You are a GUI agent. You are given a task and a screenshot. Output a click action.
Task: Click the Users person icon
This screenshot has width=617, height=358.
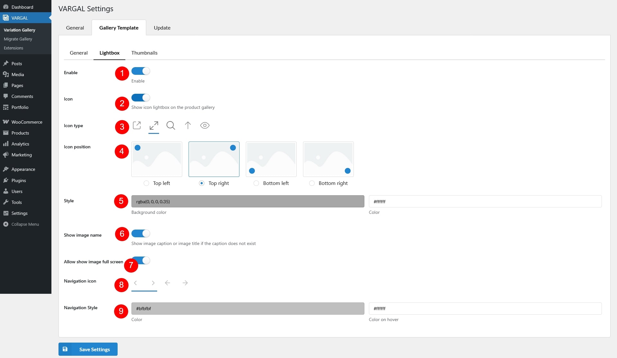coord(6,191)
